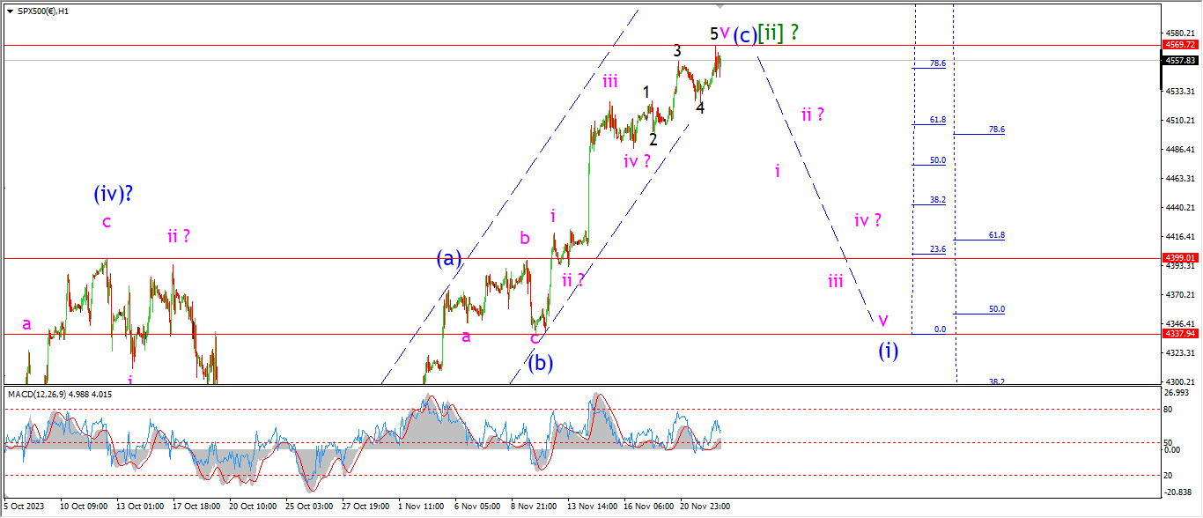Click the 4580.21 value on price scale
The height and width of the screenshot is (518, 1203).
coord(1179,33)
